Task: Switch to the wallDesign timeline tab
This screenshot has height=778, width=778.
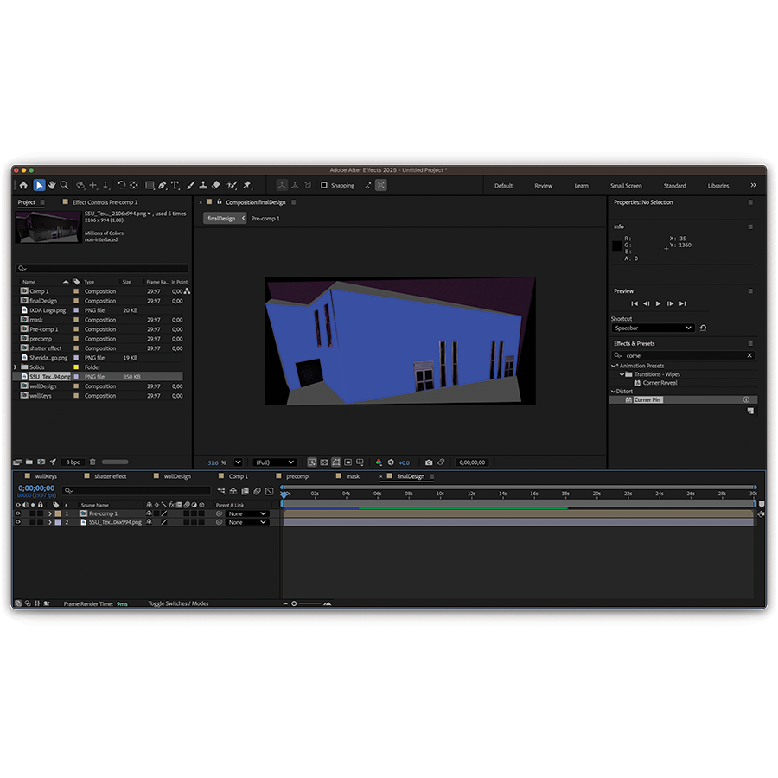Action: pyautogui.click(x=177, y=476)
